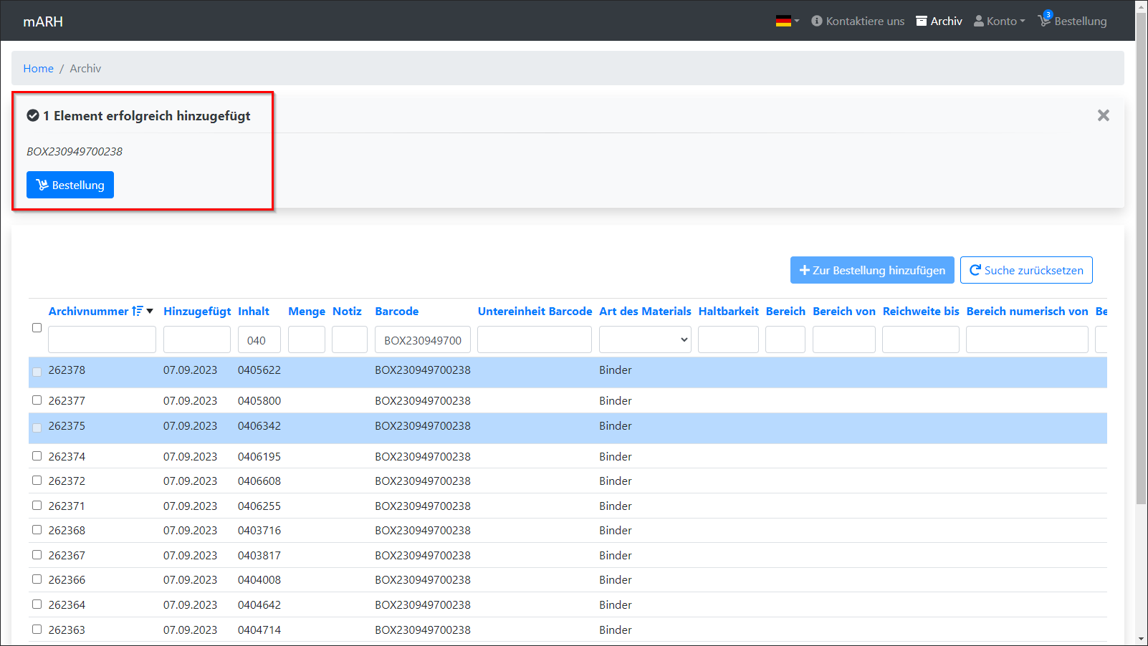Open the Art des Materials filter dropdown
Screen dimensions: 1148x646
(645, 339)
